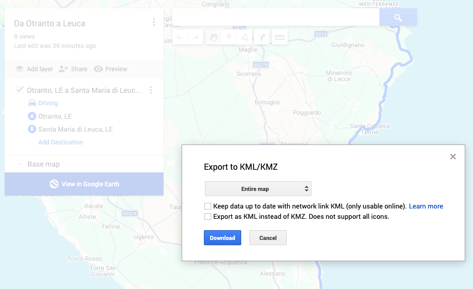This screenshot has height=289, width=473.
Task: Click the waypoint B marker icon
Action: 32,129
